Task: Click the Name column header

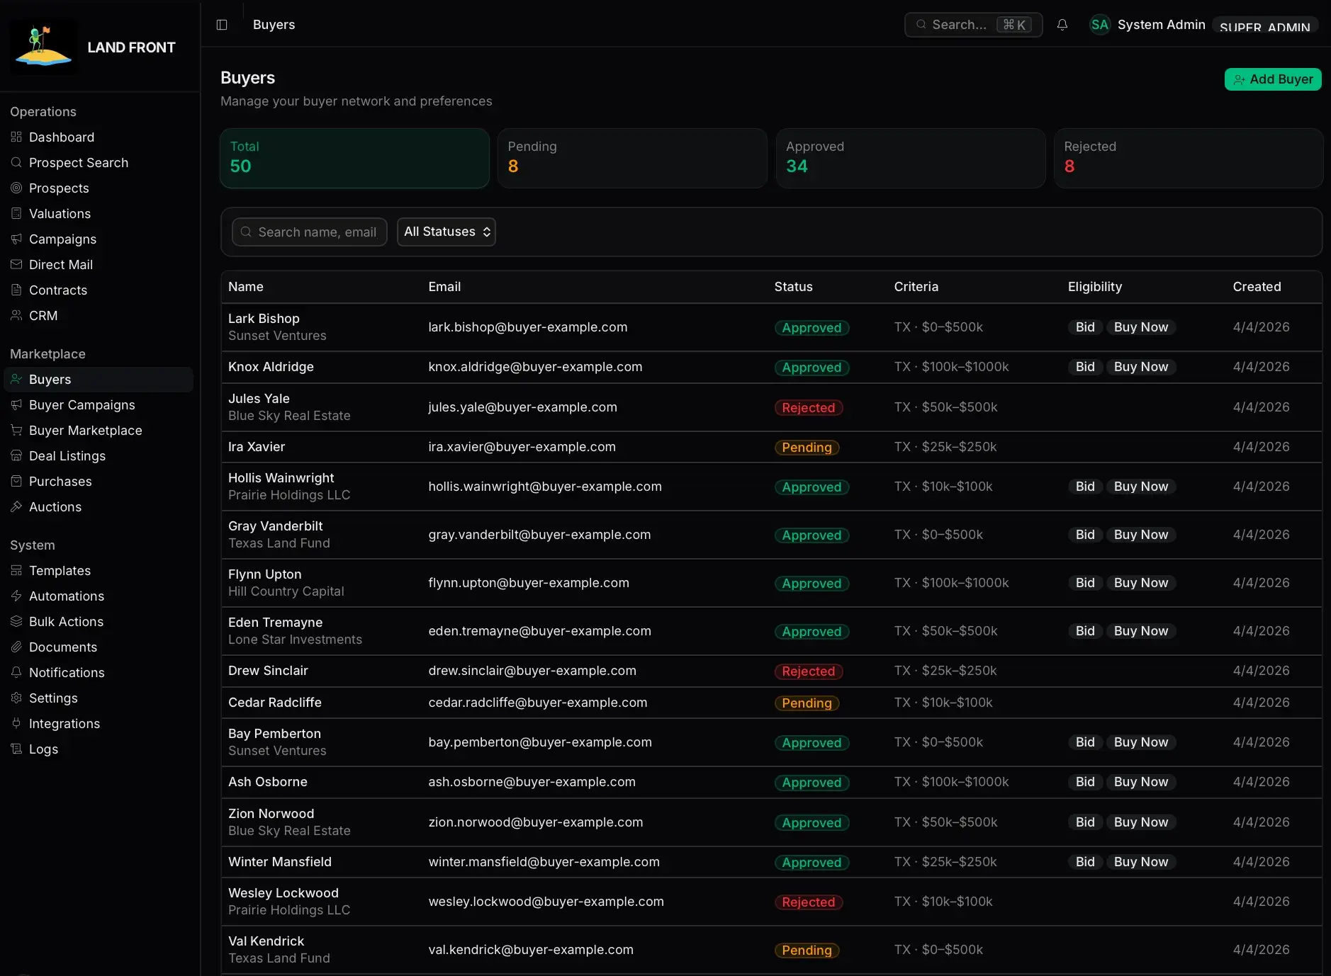Action: (246, 287)
